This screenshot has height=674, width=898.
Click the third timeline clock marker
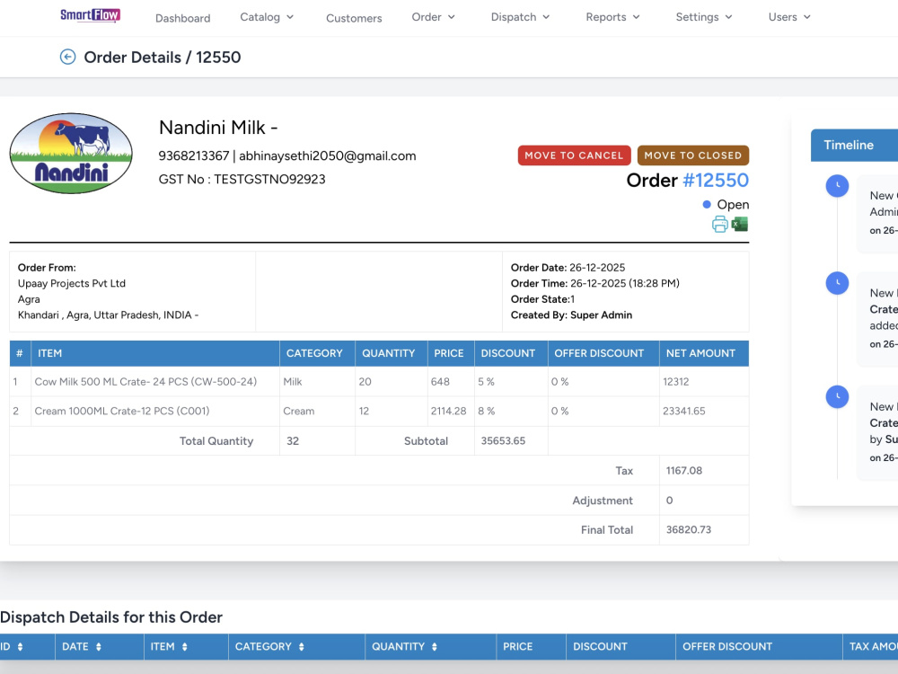pyautogui.click(x=837, y=396)
